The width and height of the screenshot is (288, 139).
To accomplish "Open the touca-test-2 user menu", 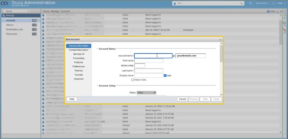I will [x=264, y=3].
